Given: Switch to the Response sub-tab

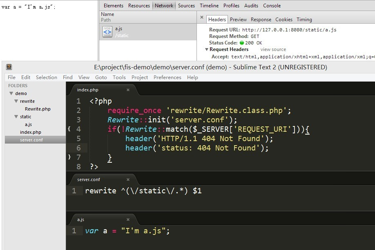Looking at the screenshot, I should tap(261, 20).
